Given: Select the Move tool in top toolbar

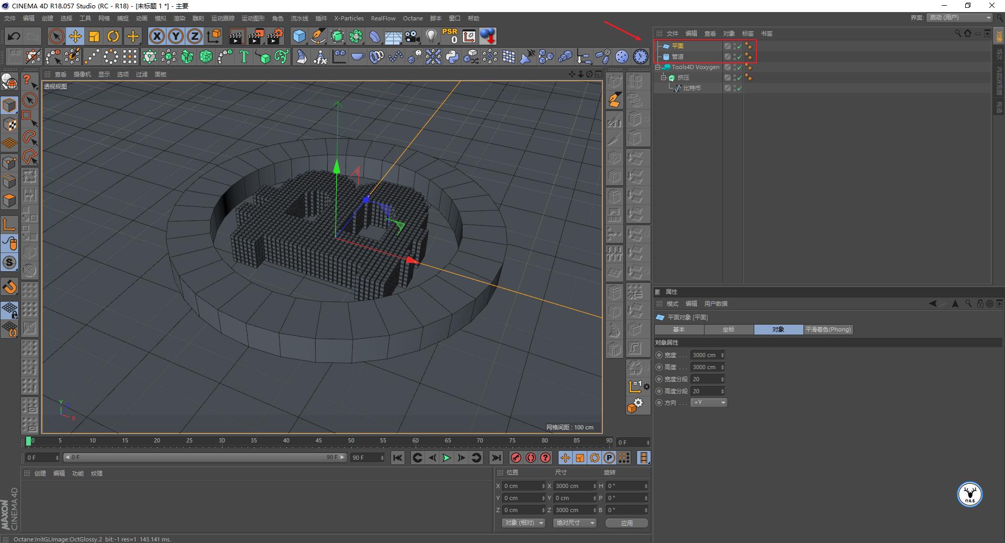Looking at the screenshot, I should click(x=75, y=36).
